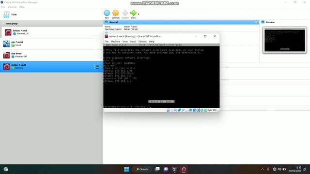Open the View menu in the VM window
The image size is (310, 174).
coord(125,42)
